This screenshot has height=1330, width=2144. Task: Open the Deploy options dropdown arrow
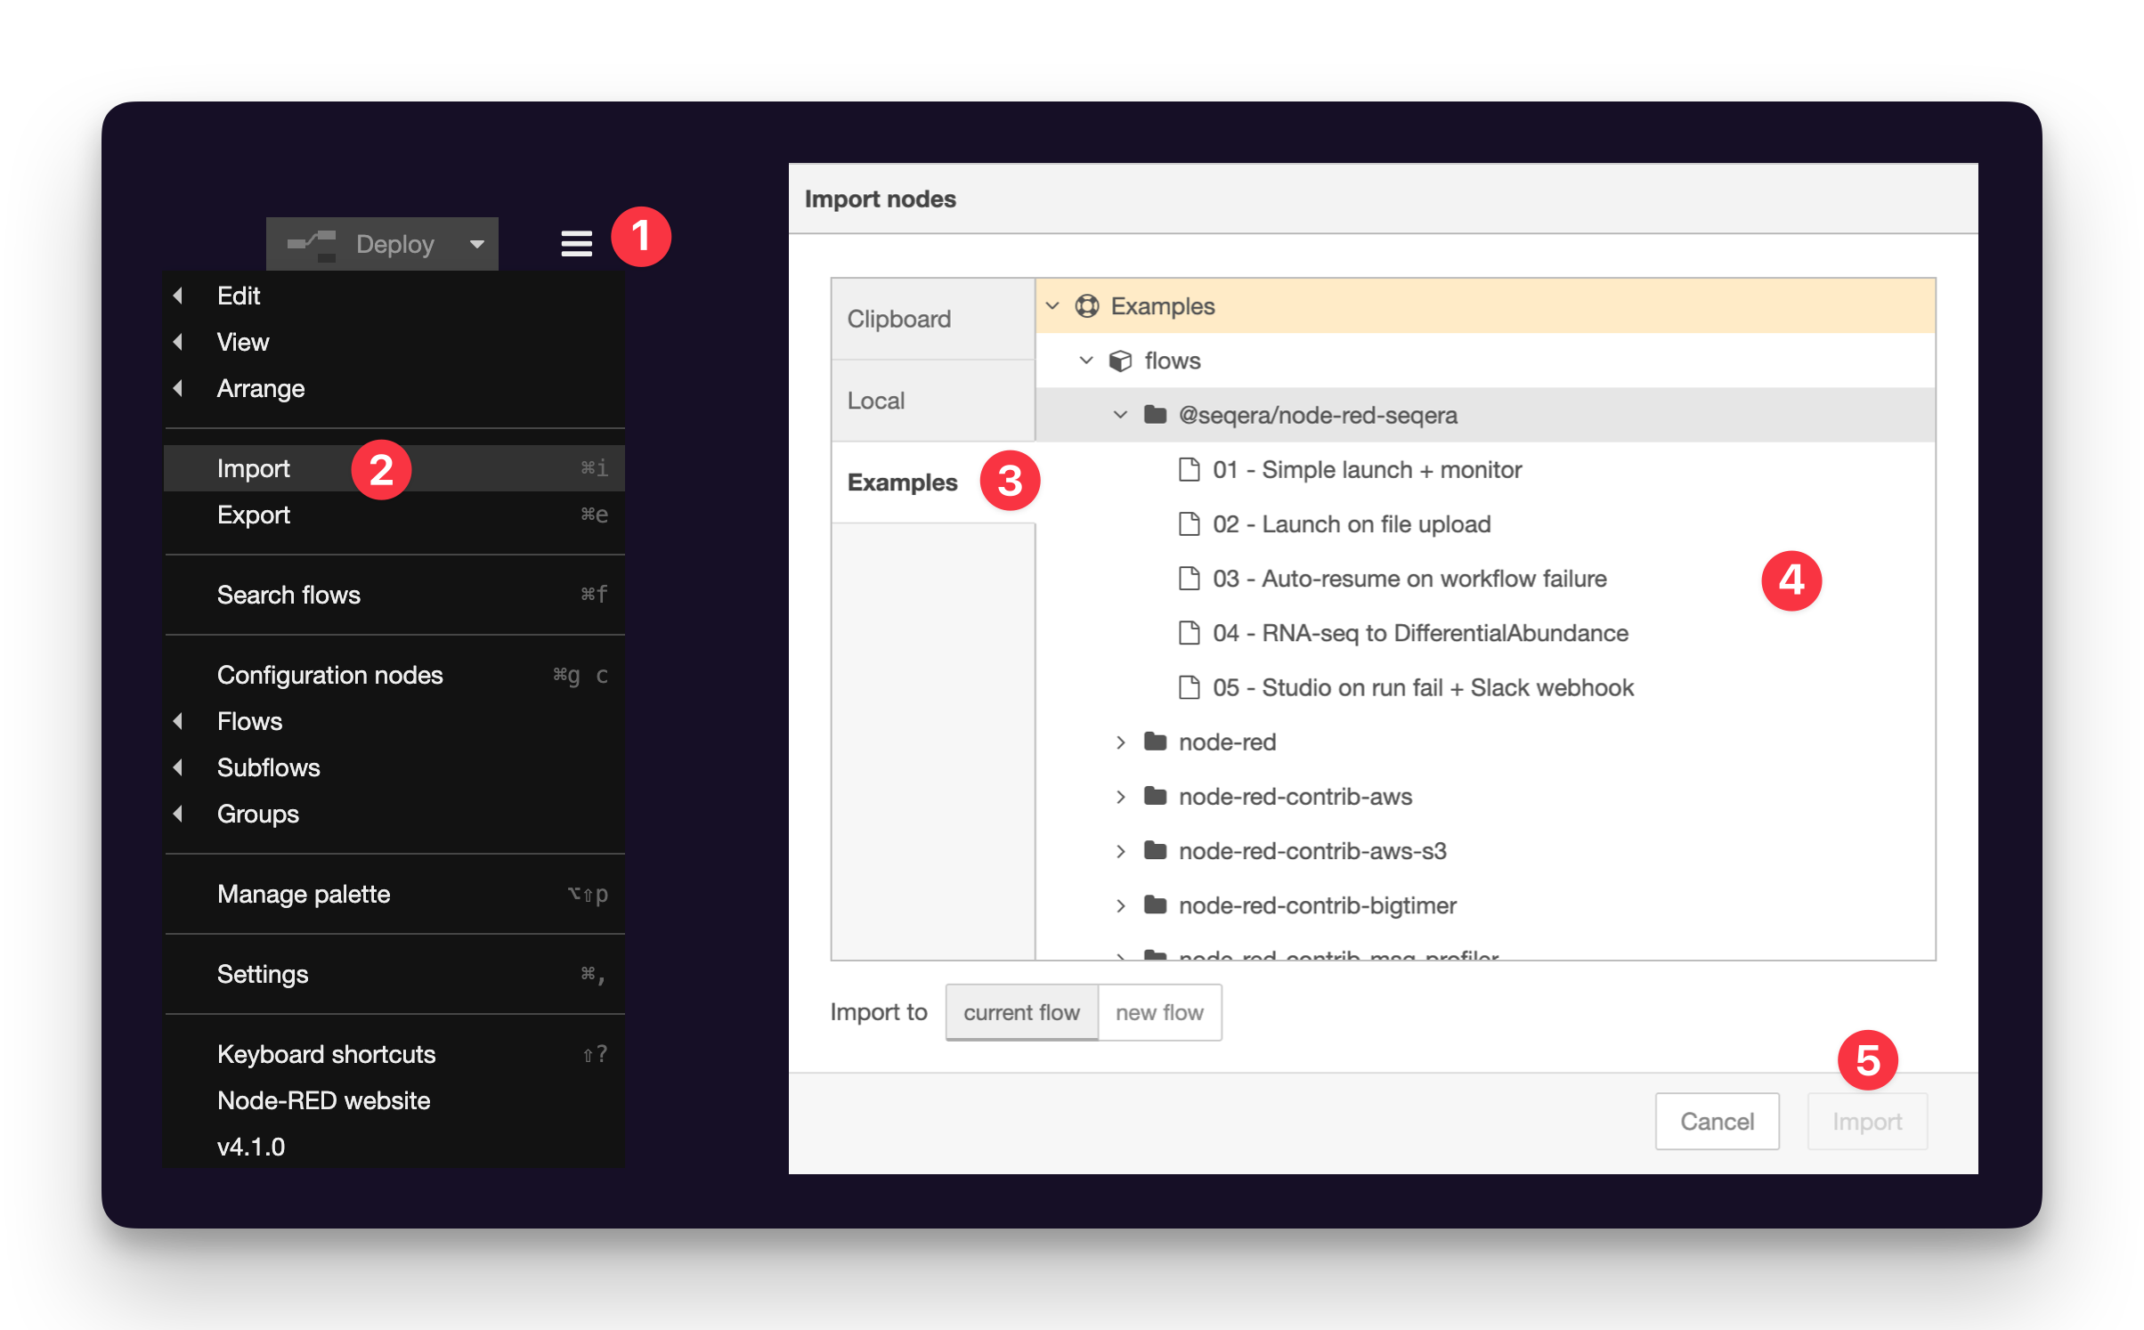tap(477, 243)
